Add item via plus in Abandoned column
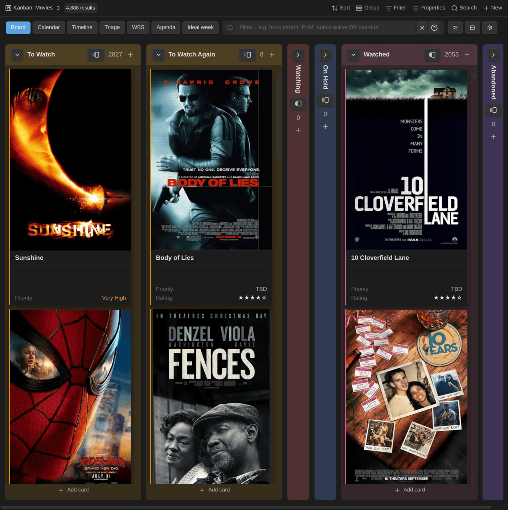Viewport: 508px width, 510px height. [x=493, y=137]
